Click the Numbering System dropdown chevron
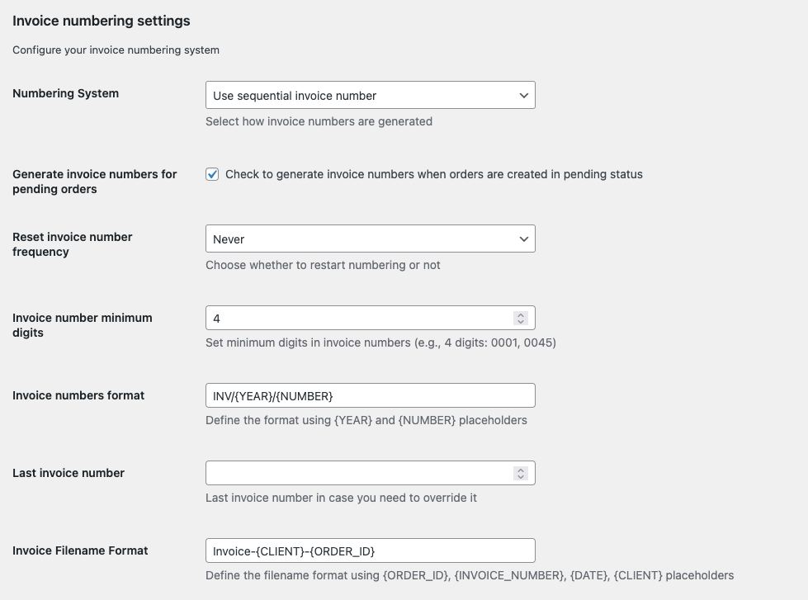808x600 pixels. [x=523, y=95]
